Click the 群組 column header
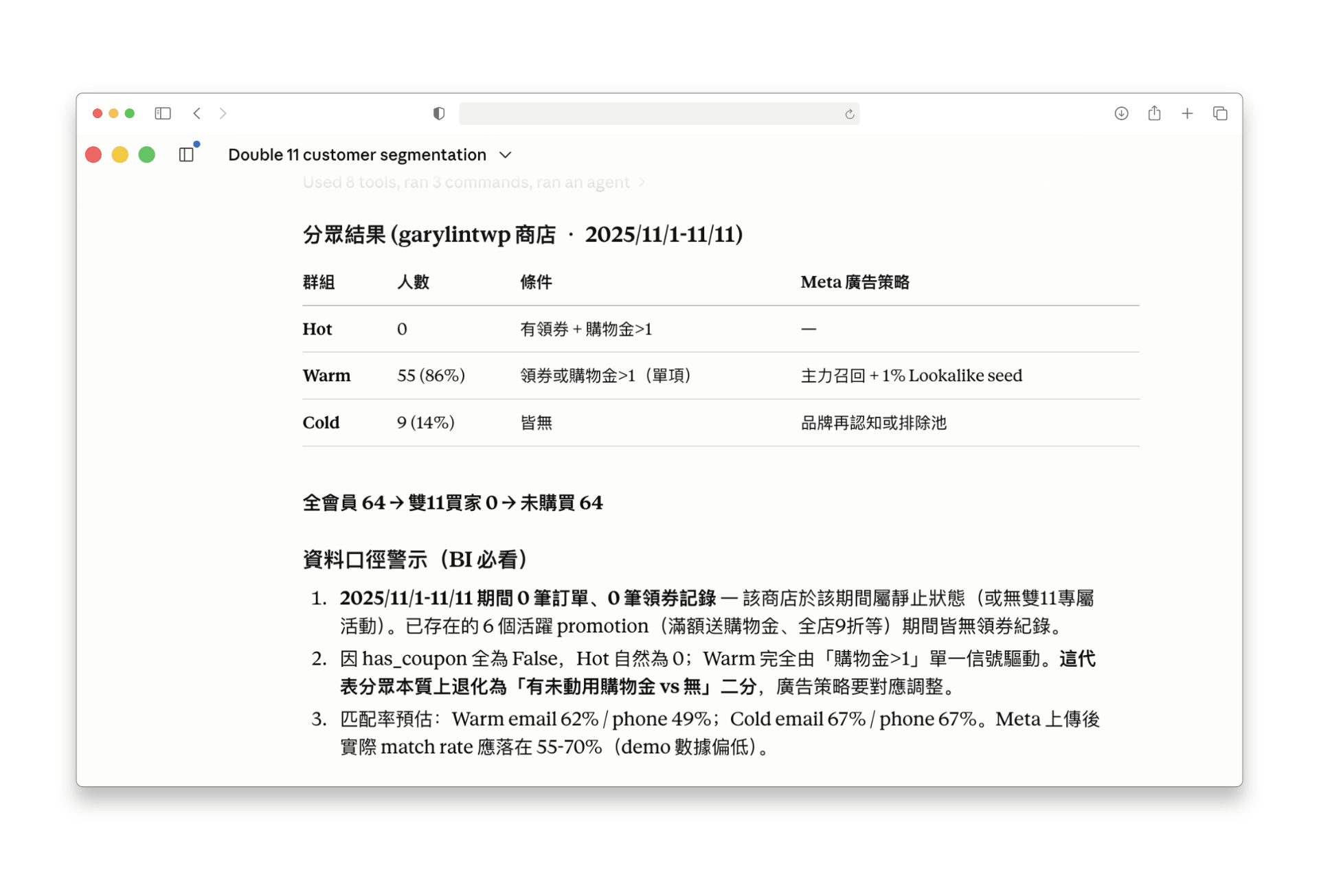 coord(319,282)
